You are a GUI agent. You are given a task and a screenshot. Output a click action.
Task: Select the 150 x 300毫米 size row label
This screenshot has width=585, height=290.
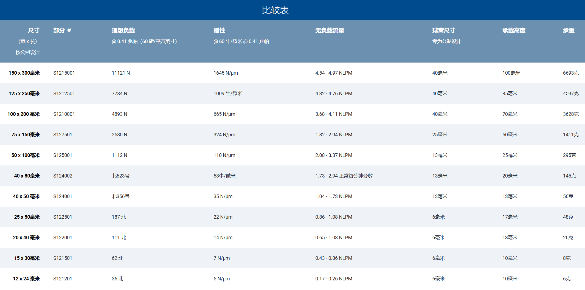[x=24, y=73]
